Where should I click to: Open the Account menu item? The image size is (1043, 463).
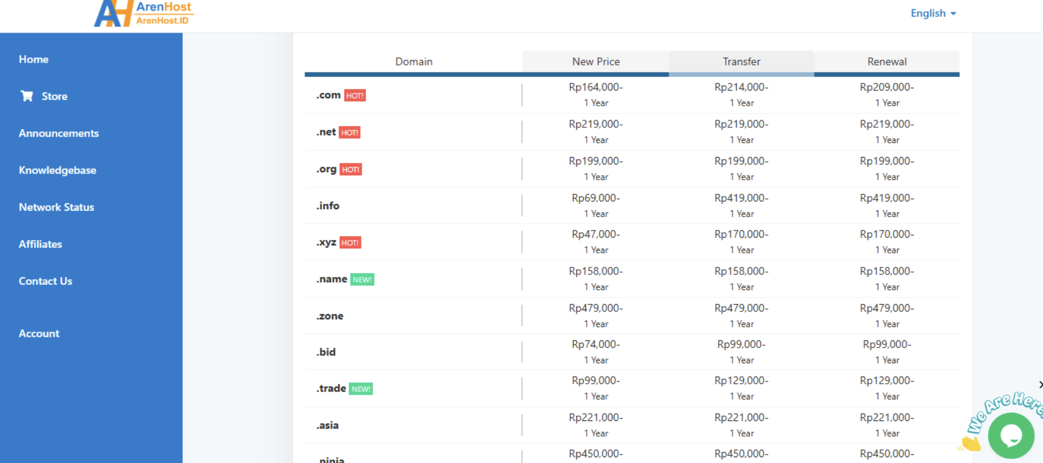[39, 333]
